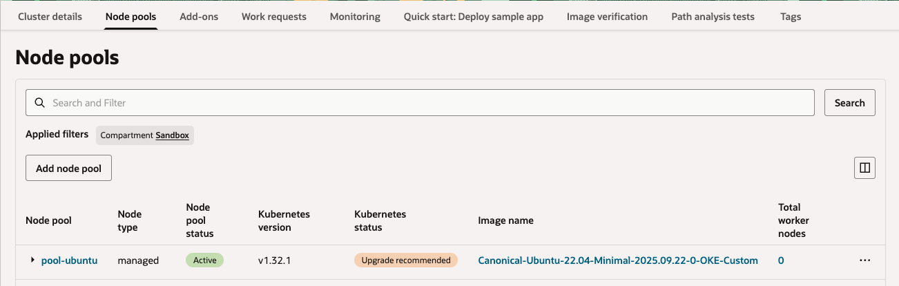Open the Canonical-Ubuntu image name link
The width and height of the screenshot is (899, 286).
tap(618, 260)
